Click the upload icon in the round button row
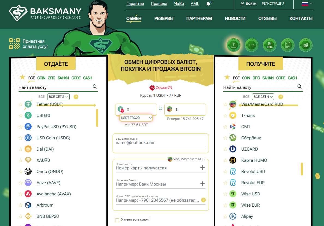Viewport: 324px width, 226px height. point(233,45)
